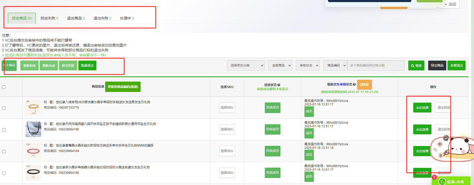Click 水印效果 for the first product
The height and width of the screenshot is (185, 474).
pyautogui.click(x=422, y=108)
